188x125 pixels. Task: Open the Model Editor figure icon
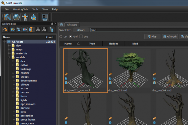click(25, 17)
